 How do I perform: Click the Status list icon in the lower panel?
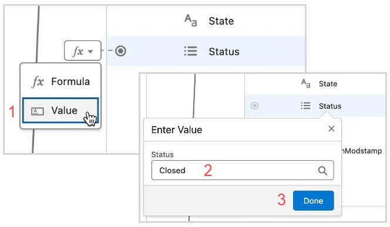[x=305, y=106]
